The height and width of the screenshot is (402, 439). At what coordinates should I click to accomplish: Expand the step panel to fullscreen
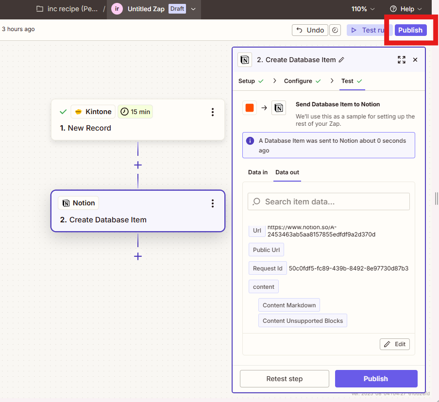(x=402, y=60)
